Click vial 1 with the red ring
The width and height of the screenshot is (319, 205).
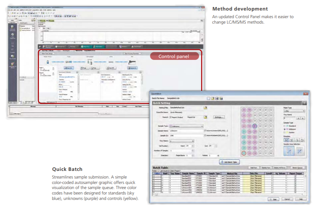[244, 153]
